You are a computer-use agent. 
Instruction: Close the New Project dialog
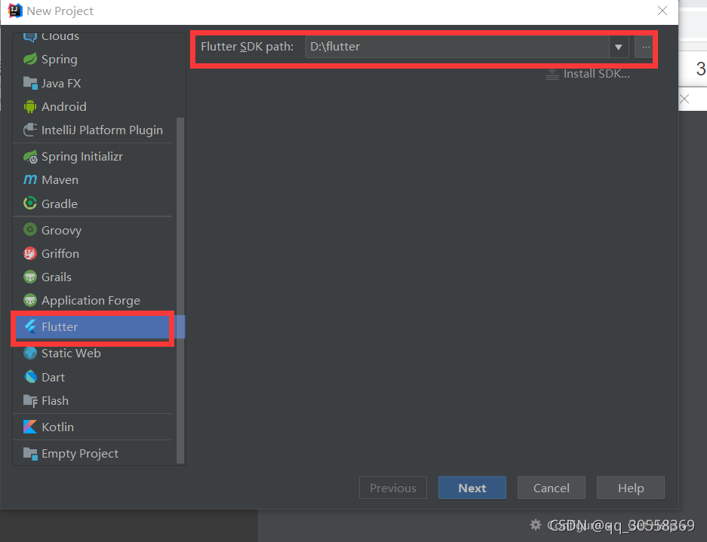[x=662, y=11]
